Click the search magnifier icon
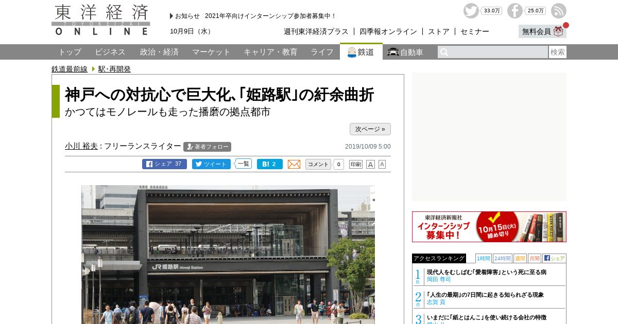 tap(444, 52)
